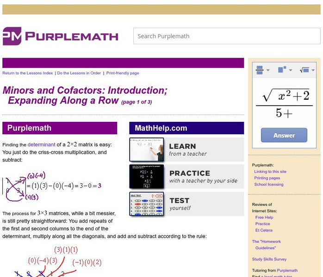Viewport: 323px width, 277px height.
Task: Click the LEARN from a teacher banner text
Action: 188,150
